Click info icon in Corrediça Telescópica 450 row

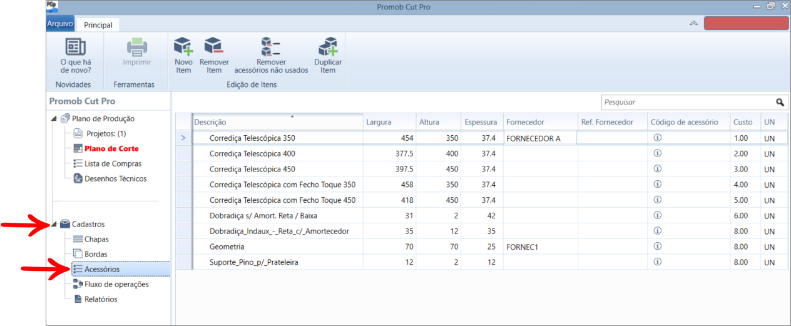tap(657, 169)
